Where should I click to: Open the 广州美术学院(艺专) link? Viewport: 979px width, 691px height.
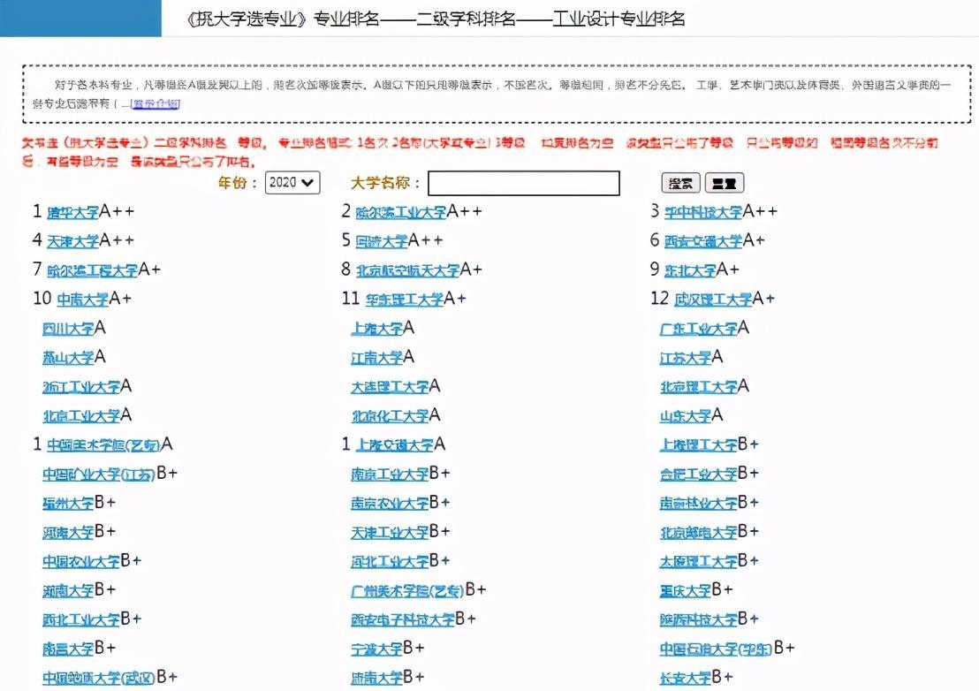(x=407, y=590)
